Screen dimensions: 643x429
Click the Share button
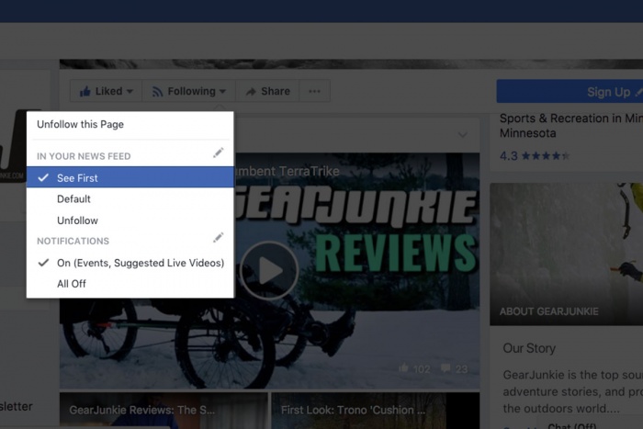(267, 91)
